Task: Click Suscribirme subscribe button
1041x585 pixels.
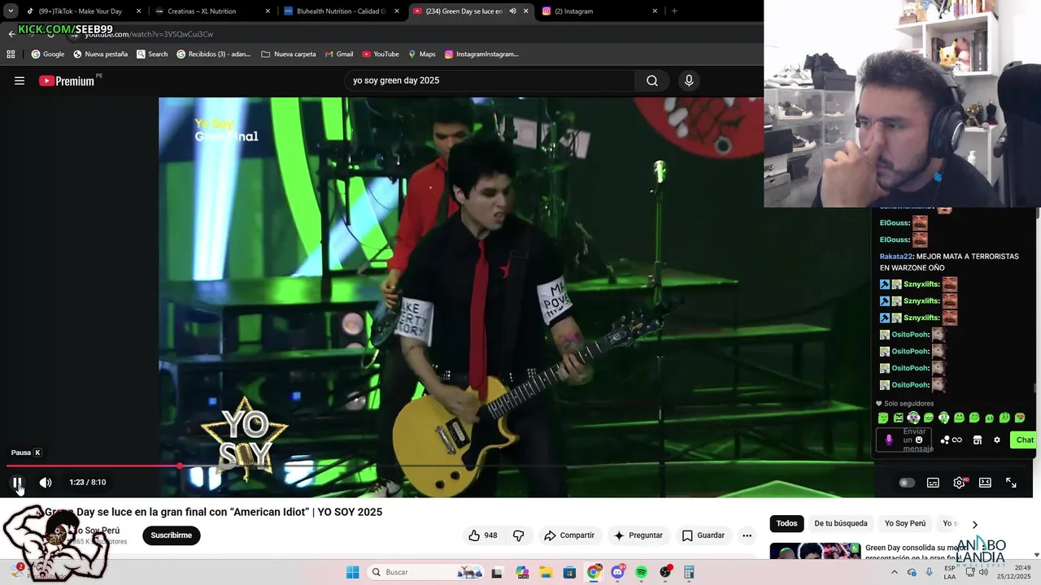Action: pos(171,535)
